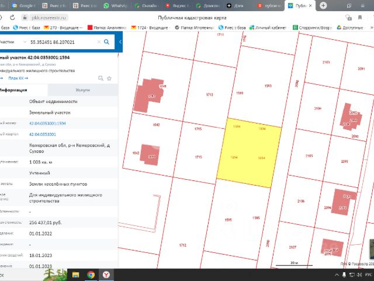Click the microphone icon in tray
Viewport: 374px width, 281px height.
(x=344, y=275)
